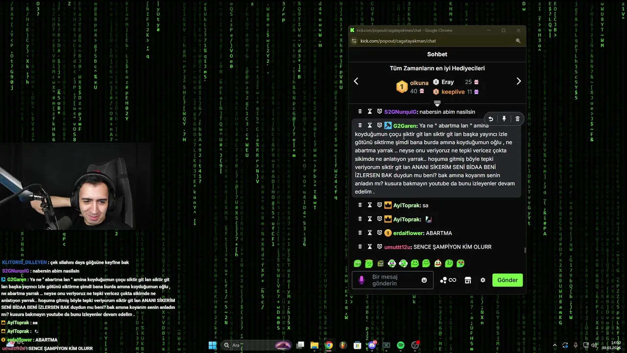Show next gifters leaderboard page
Viewport: 627px width, 353px height.
point(519,81)
